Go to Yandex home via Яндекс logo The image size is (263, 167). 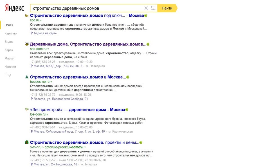(x=14, y=8)
